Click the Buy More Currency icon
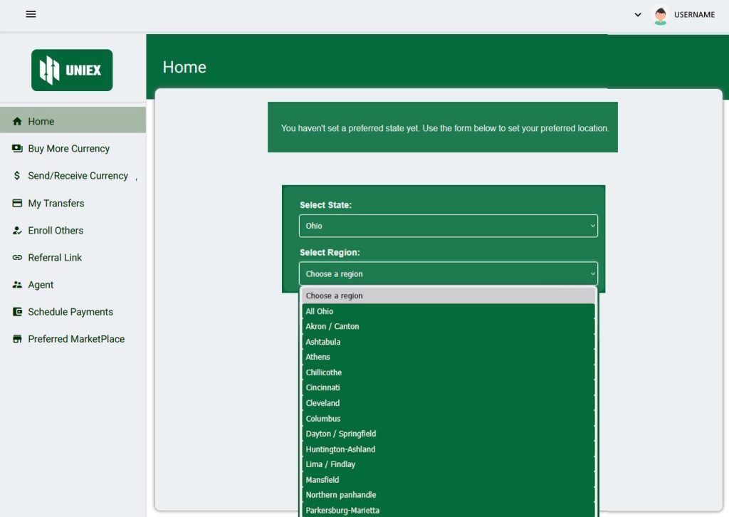This screenshot has width=729, height=517. tap(17, 149)
